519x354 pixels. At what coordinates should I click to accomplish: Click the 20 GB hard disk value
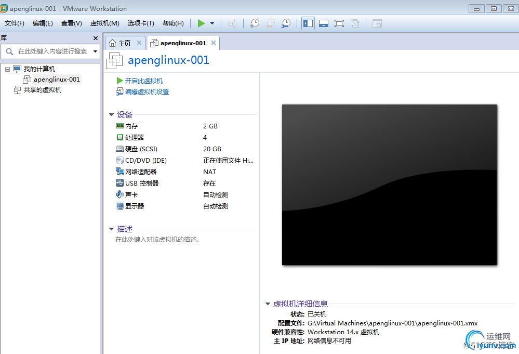(212, 149)
